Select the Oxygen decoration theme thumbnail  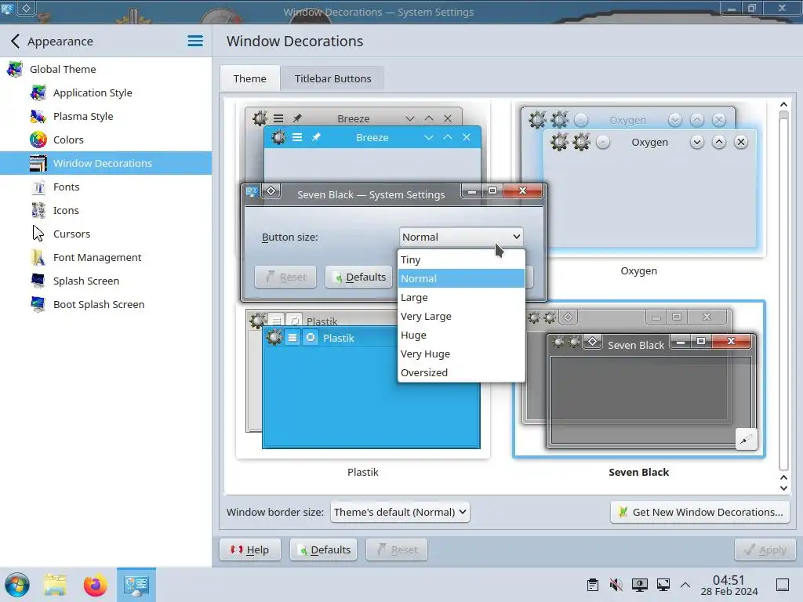(638, 180)
